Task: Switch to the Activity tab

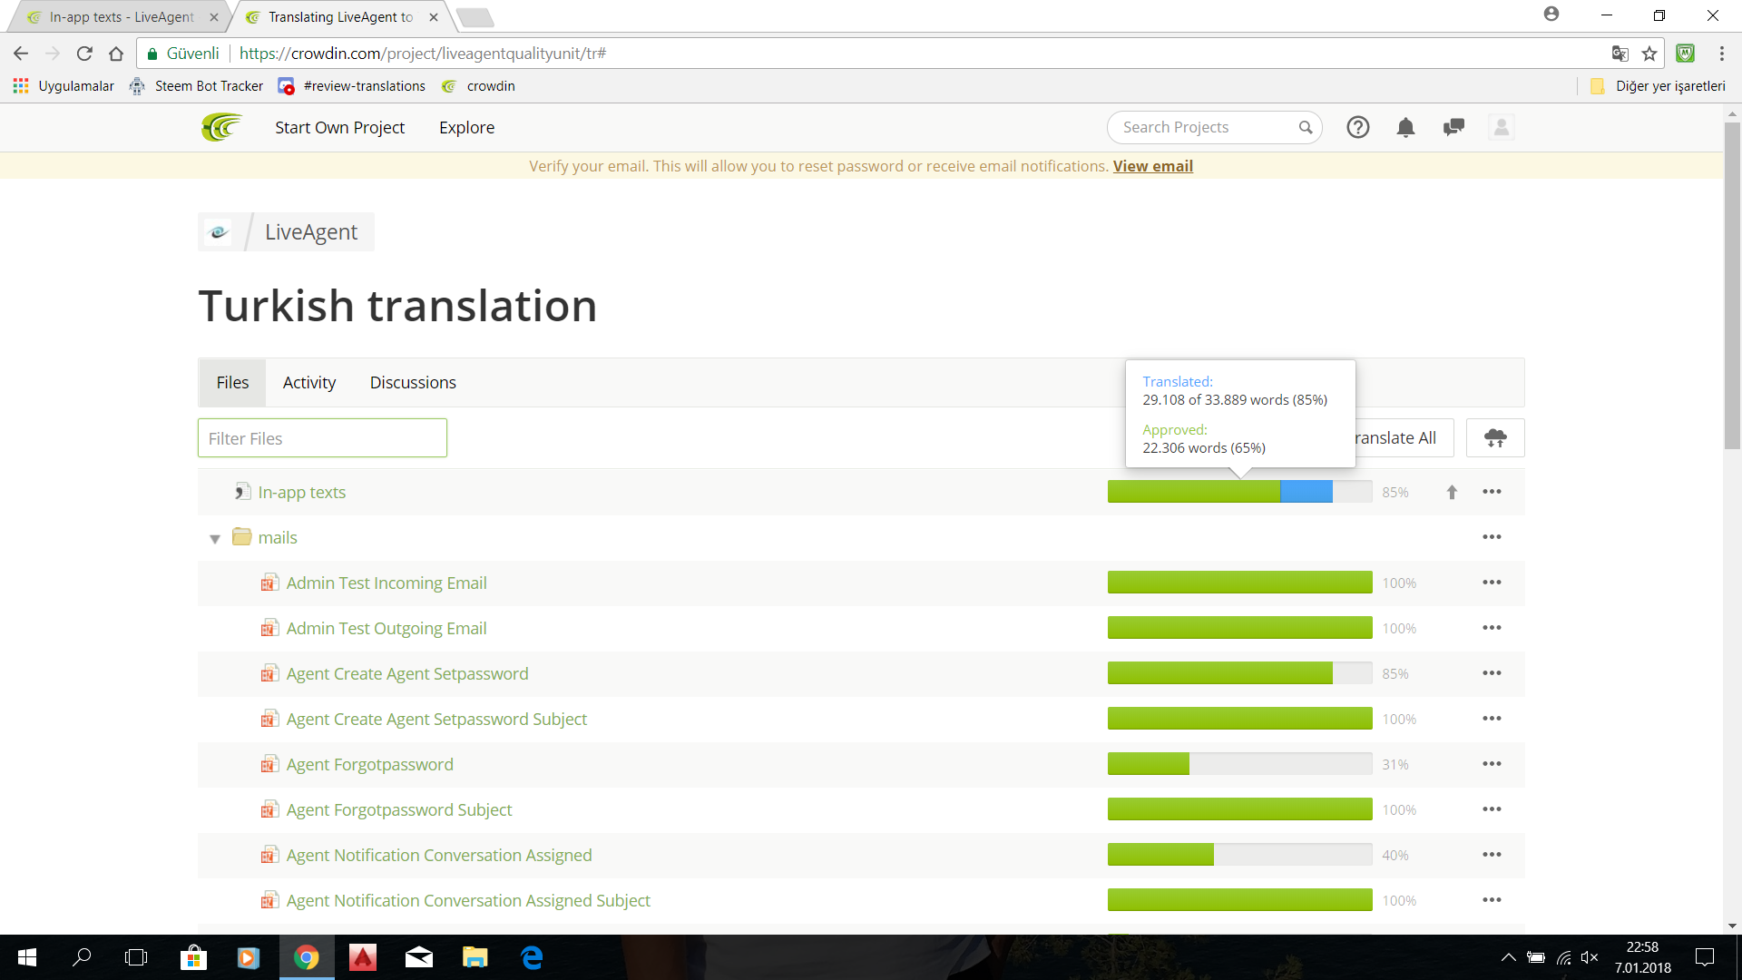Action: [309, 383]
